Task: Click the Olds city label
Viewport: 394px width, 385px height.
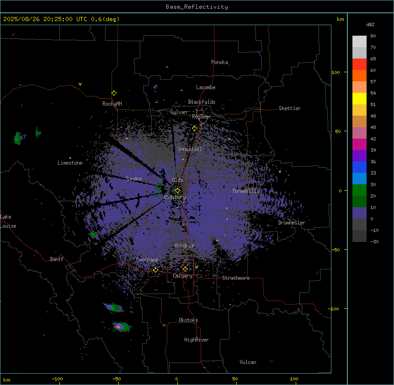Action: pyautogui.click(x=177, y=180)
